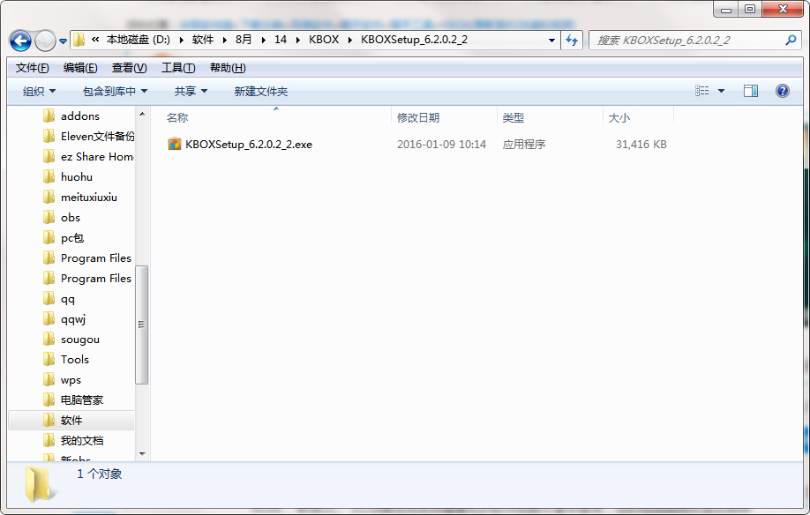Open the 组织 dropdown
The height and width of the screenshot is (515, 810).
click(x=39, y=92)
